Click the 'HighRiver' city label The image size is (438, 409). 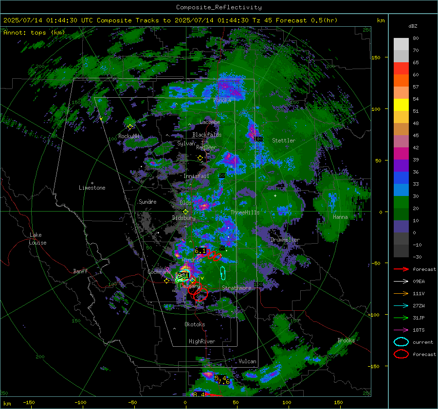click(201, 341)
